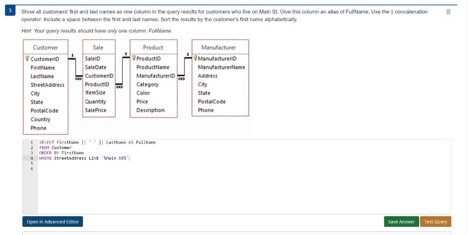Click LastName field in Customer table
The width and height of the screenshot is (469, 235).
click(42, 76)
